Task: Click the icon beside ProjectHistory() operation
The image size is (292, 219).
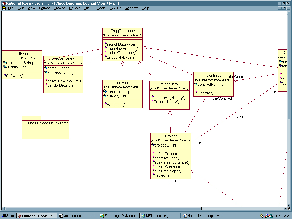Action: click(153, 101)
